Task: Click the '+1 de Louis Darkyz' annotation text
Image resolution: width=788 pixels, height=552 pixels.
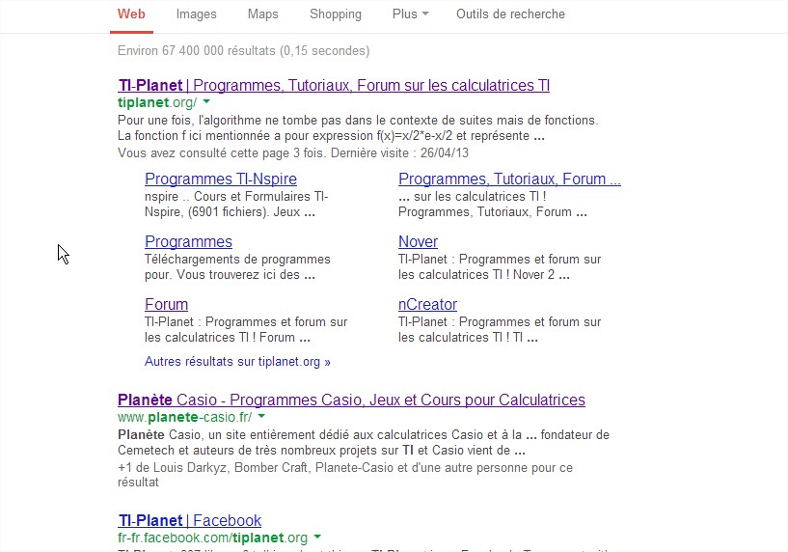Action: coord(175,467)
